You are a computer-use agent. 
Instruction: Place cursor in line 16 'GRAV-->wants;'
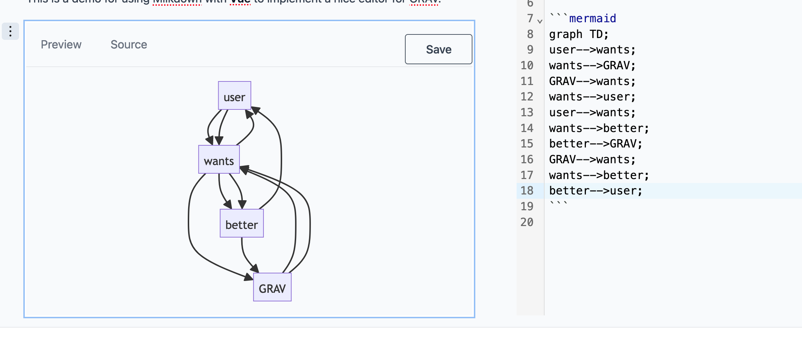coord(592,160)
